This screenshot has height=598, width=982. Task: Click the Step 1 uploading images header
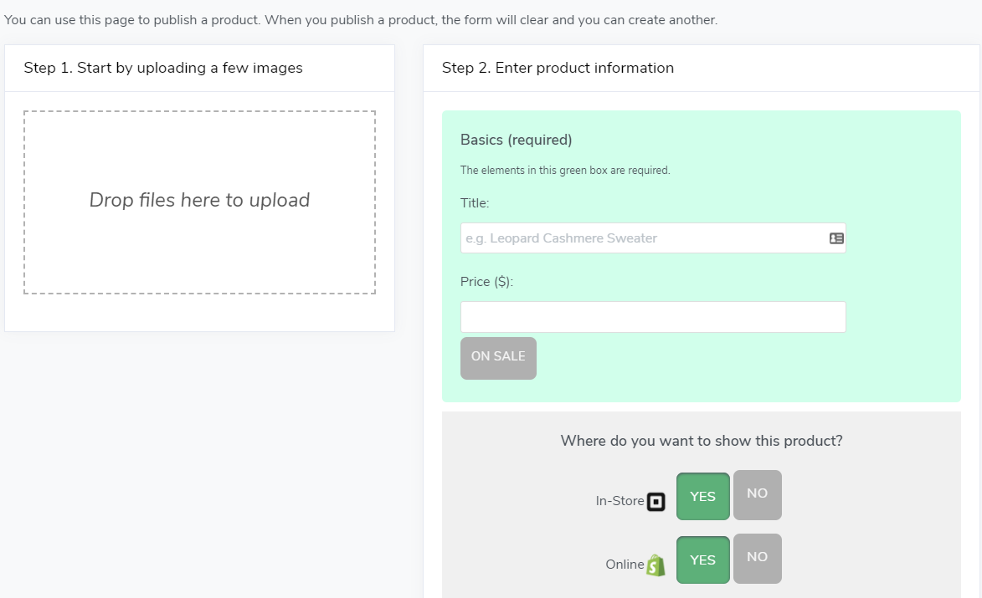click(163, 69)
